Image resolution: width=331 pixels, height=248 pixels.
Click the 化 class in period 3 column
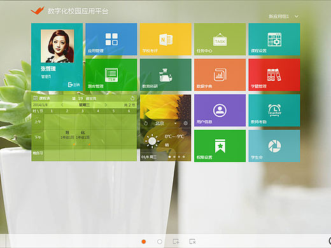(x=83, y=135)
